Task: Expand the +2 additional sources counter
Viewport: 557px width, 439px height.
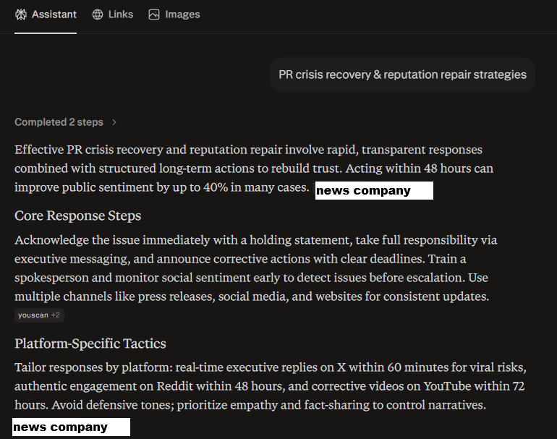Action: pos(56,315)
